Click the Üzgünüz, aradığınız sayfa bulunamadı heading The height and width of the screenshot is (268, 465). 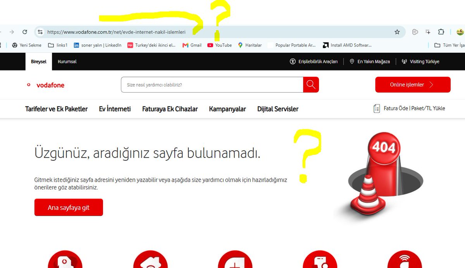(x=147, y=153)
